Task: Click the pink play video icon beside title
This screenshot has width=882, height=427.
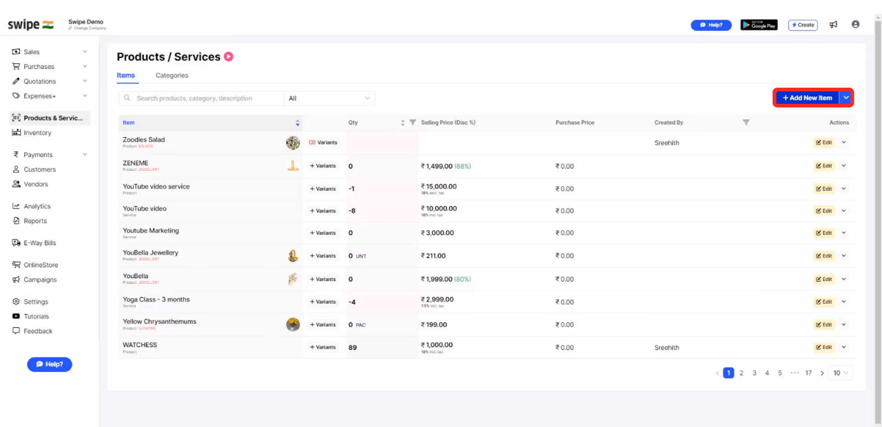Action: pos(228,56)
